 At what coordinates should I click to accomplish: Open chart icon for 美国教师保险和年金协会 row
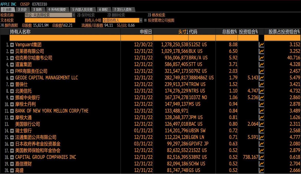coord(261,150)
